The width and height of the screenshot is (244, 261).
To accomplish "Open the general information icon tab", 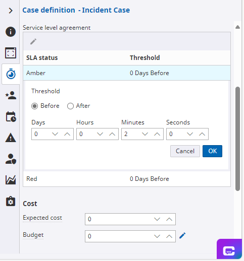I will [11, 32].
